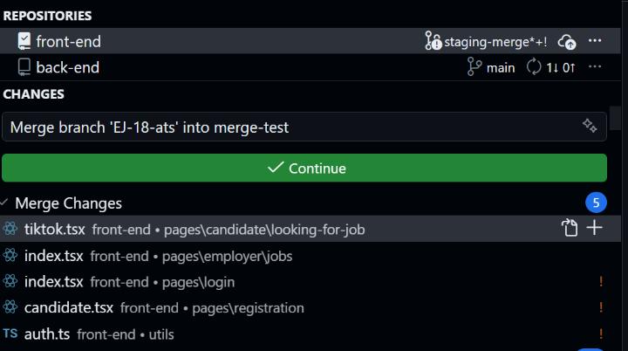Click the staging-merge branch icon for front-end
The width and height of the screenshot is (628, 351).
pos(433,41)
